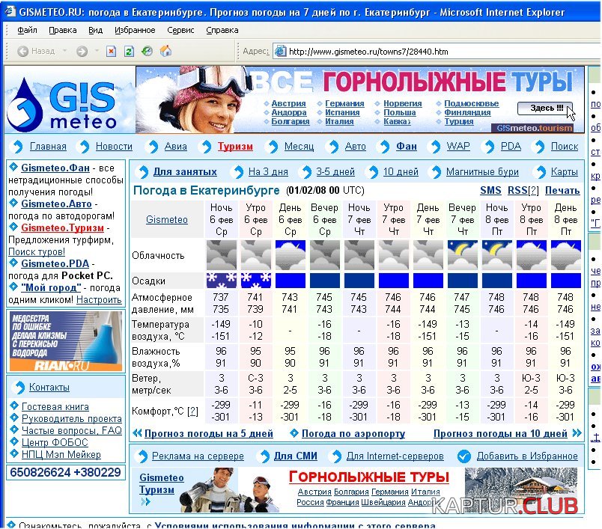Open the Back button history dropdown arrow
602x529 pixels.
point(64,51)
